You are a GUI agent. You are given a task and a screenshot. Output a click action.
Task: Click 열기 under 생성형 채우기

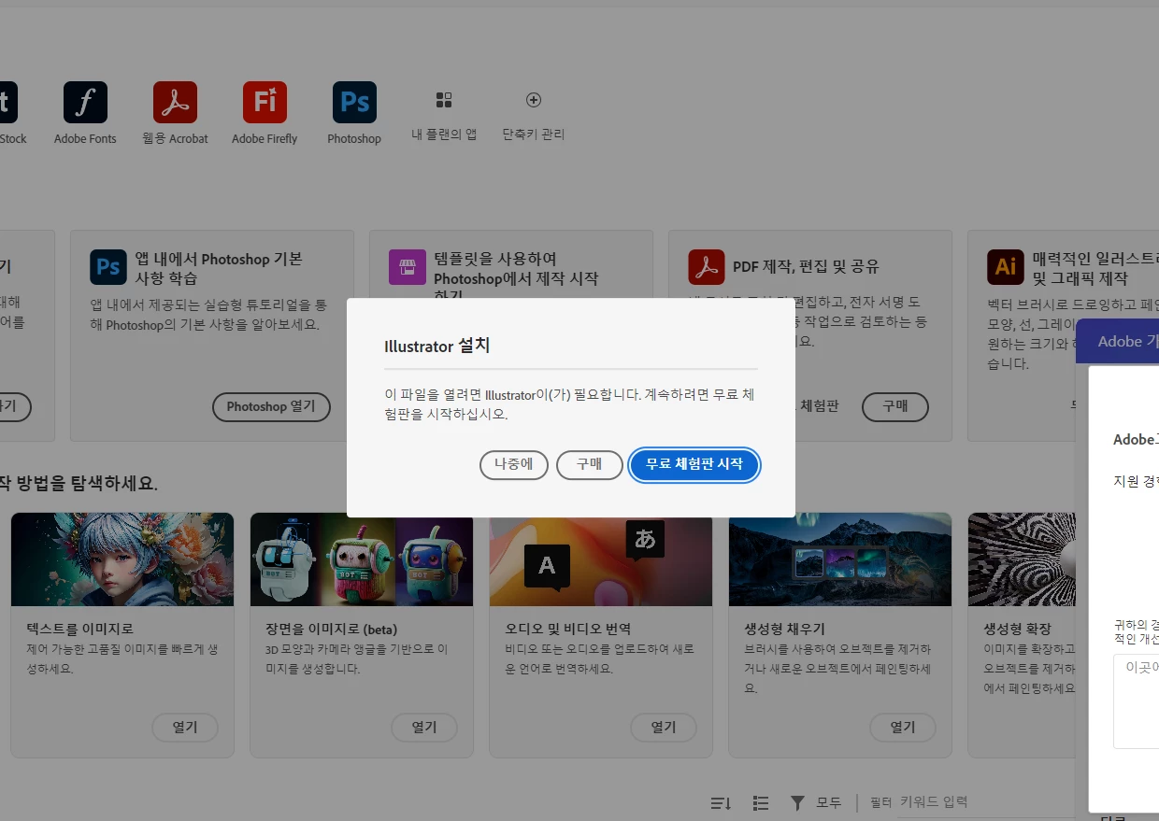click(x=903, y=728)
